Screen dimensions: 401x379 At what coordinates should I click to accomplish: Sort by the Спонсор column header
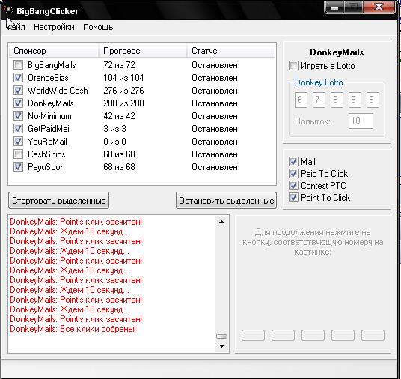54,51
